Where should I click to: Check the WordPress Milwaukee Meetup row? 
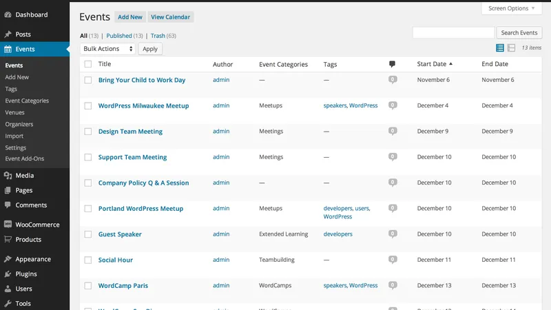point(88,106)
